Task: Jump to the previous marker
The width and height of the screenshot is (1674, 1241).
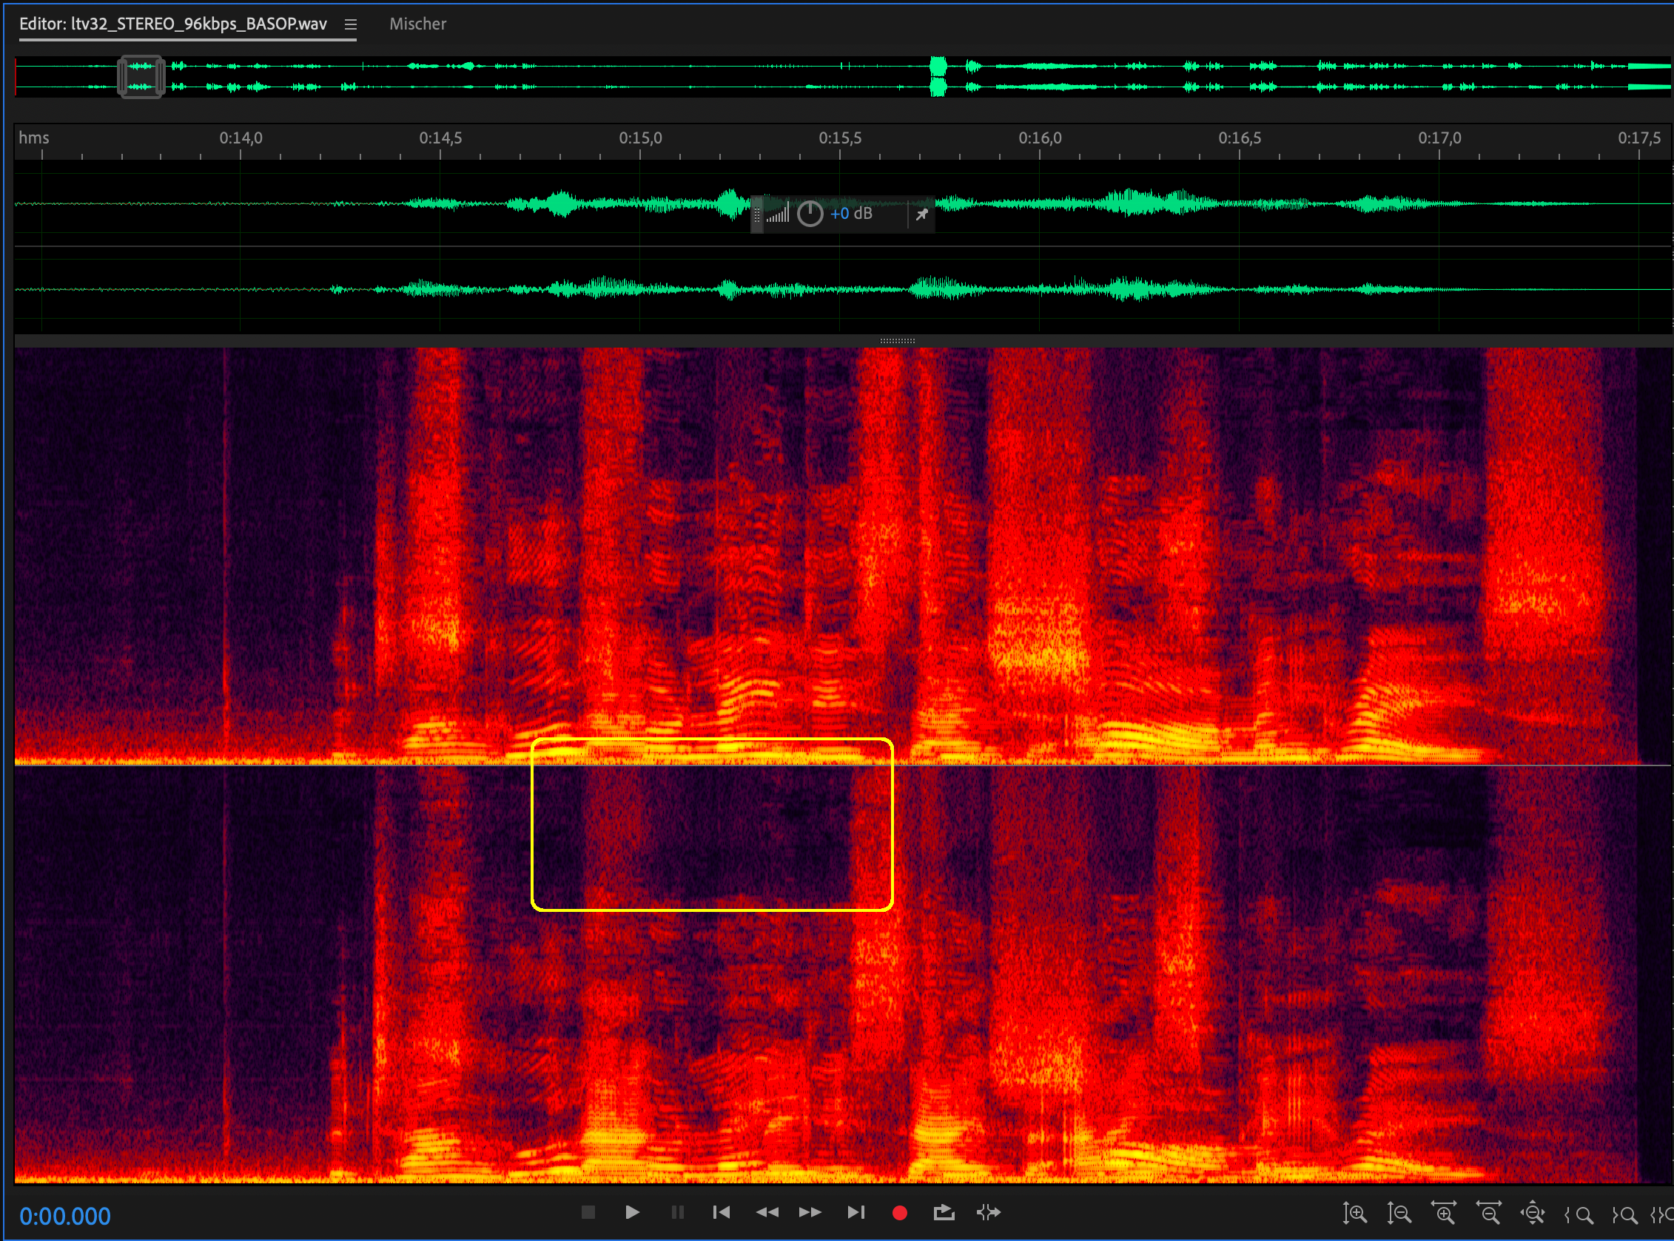Action: coord(721,1212)
